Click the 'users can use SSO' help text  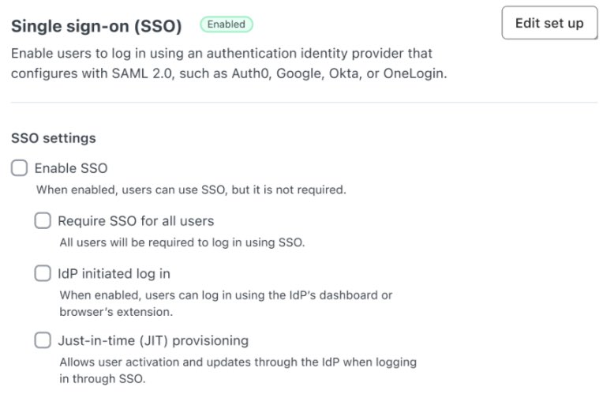coord(191,190)
